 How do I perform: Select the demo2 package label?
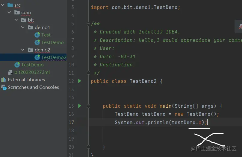click(x=43, y=50)
